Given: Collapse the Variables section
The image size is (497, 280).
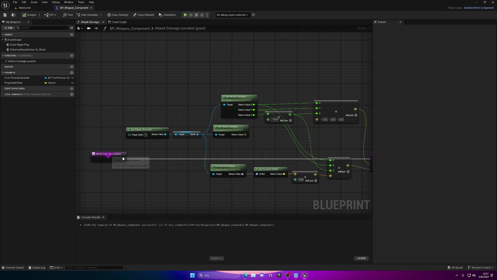Looking at the screenshot, I should click(x=3, y=73).
